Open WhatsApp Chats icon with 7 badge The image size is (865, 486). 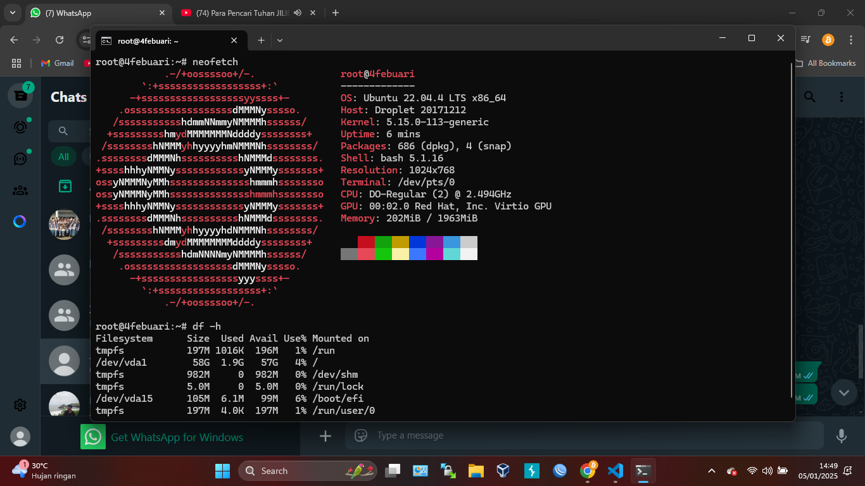coord(20,96)
